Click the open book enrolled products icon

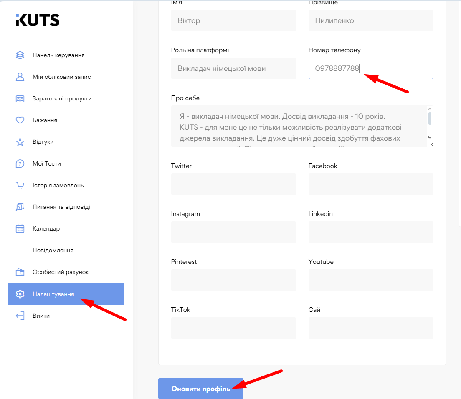point(20,98)
